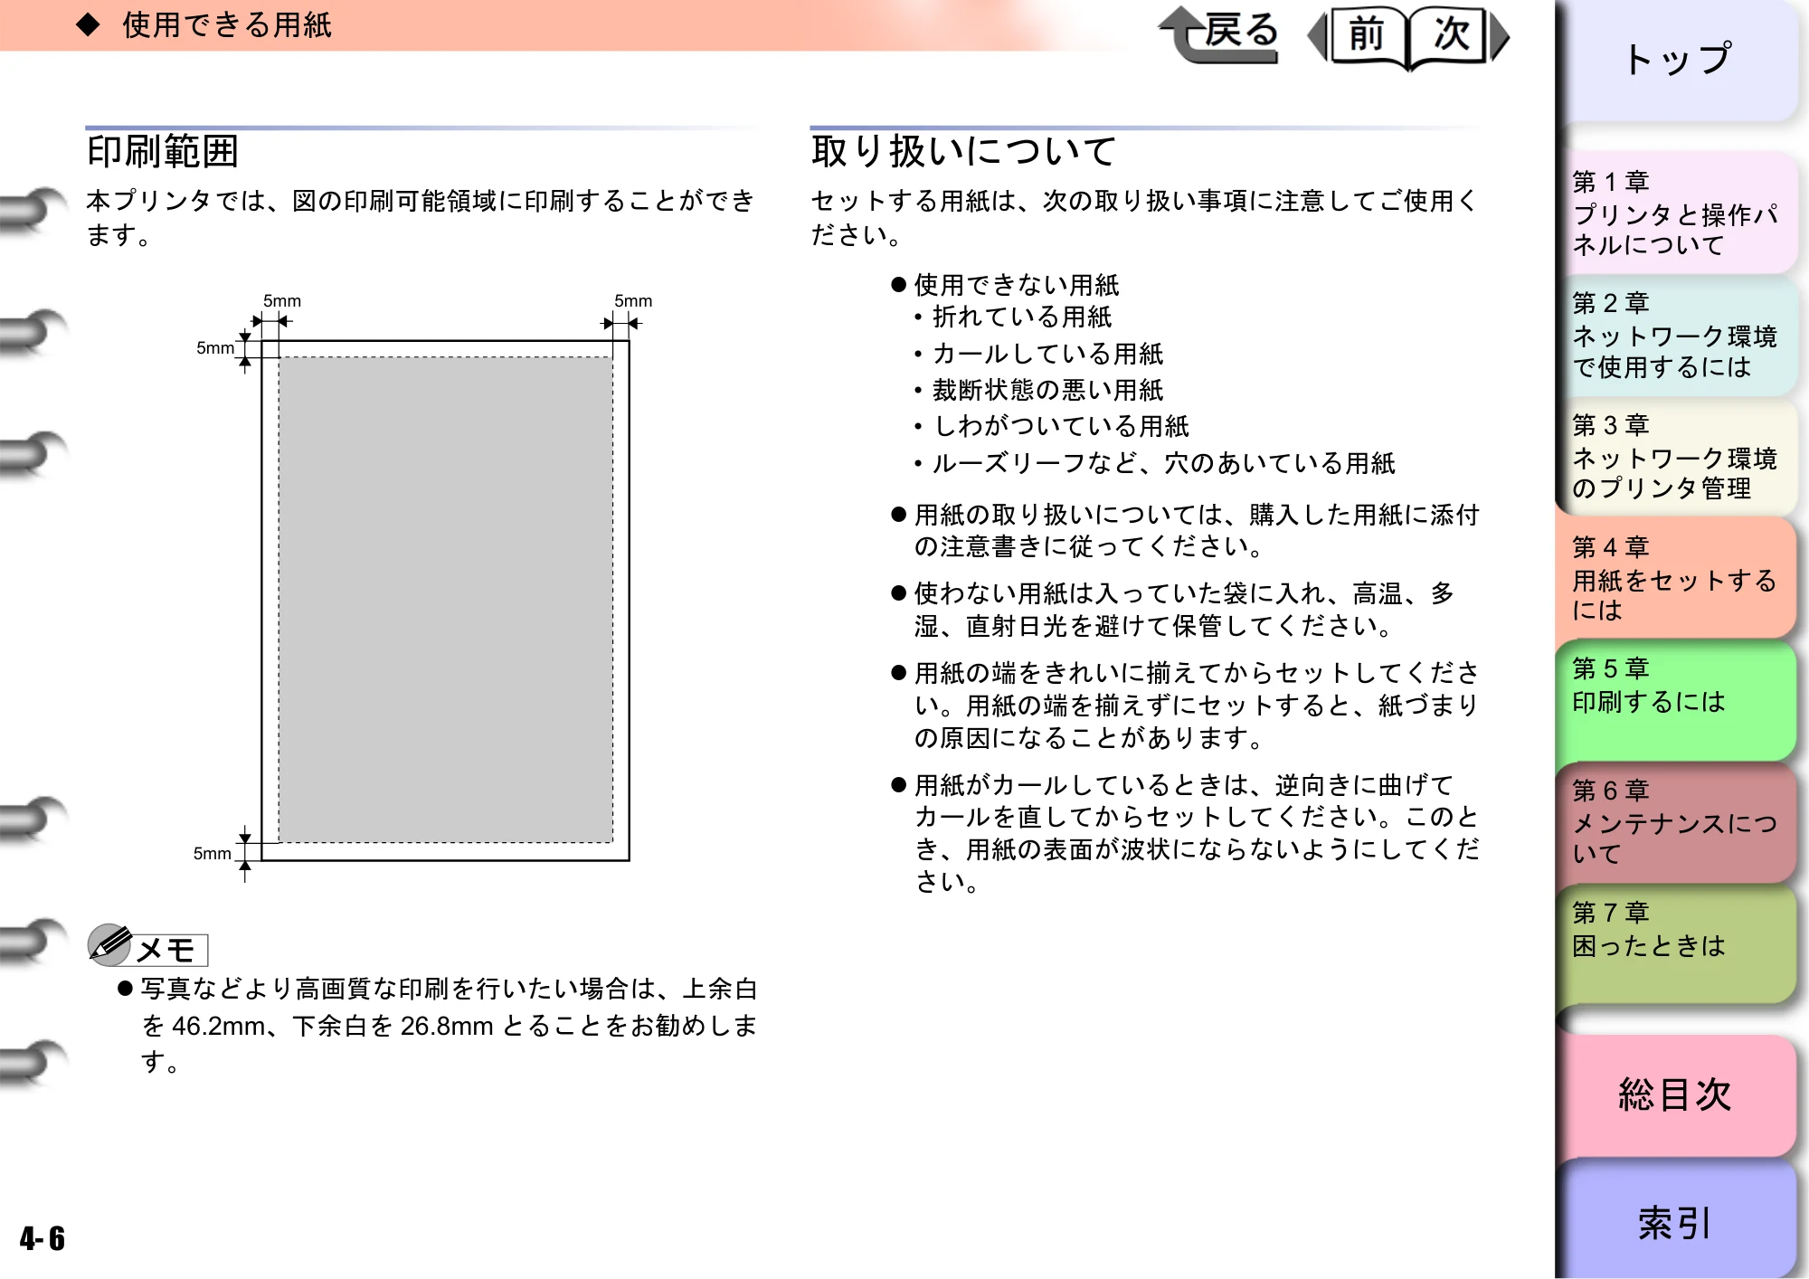The height and width of the screenshot is (1279, 1809).
Task: Open the 総目次 table of contents tab
Action: coord(1678,1095)
